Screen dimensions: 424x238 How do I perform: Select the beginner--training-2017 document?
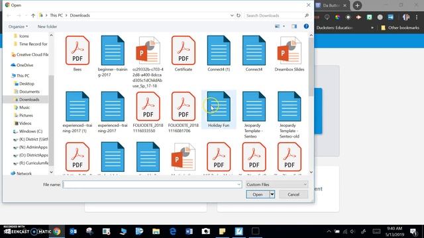pyautogui.click(x=113, y=56)
